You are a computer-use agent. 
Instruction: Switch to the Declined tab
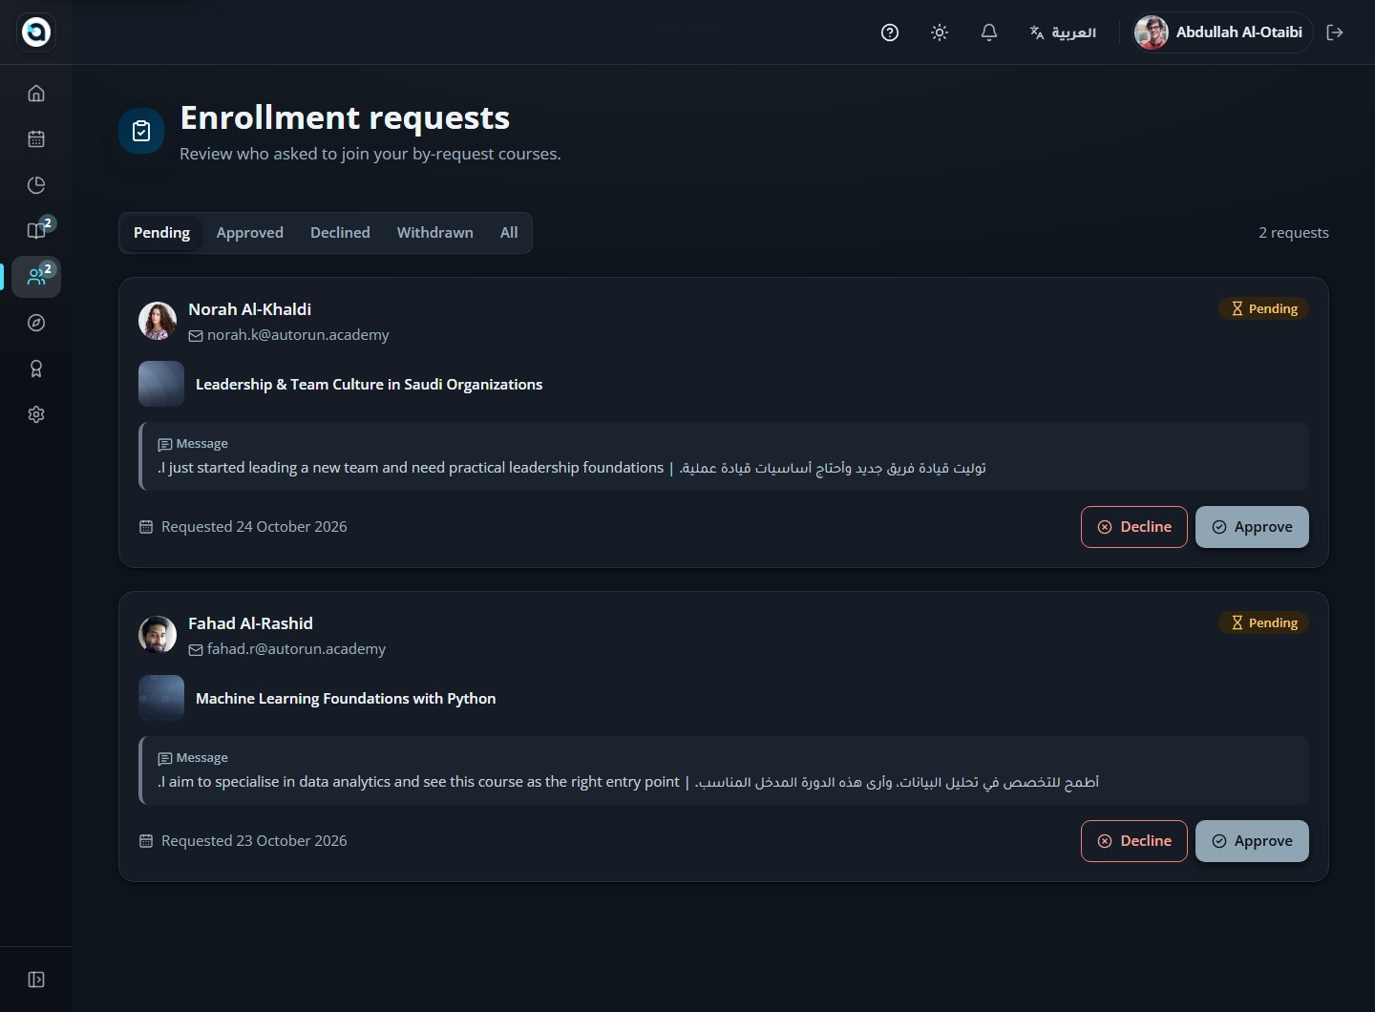pyautogui.click(x=340, y=233)
